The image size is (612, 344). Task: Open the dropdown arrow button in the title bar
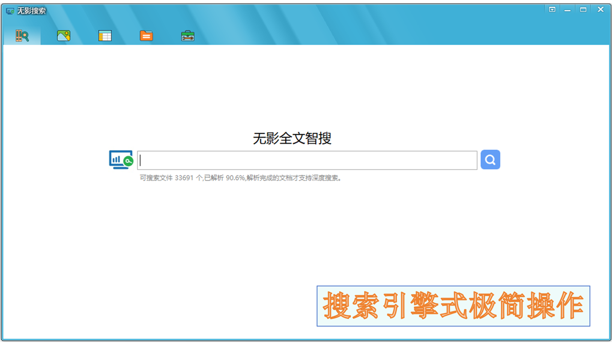(x=552, y=9)
